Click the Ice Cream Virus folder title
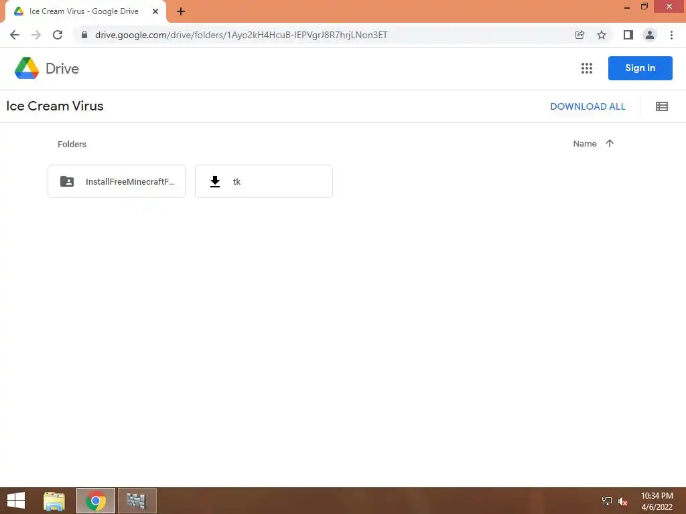 point(55,106)
